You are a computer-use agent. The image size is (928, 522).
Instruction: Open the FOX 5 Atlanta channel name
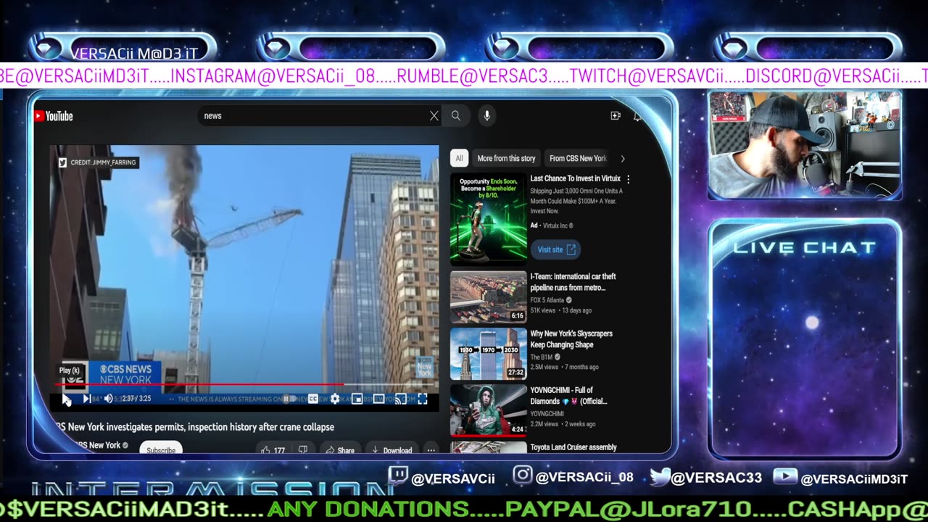547,299
